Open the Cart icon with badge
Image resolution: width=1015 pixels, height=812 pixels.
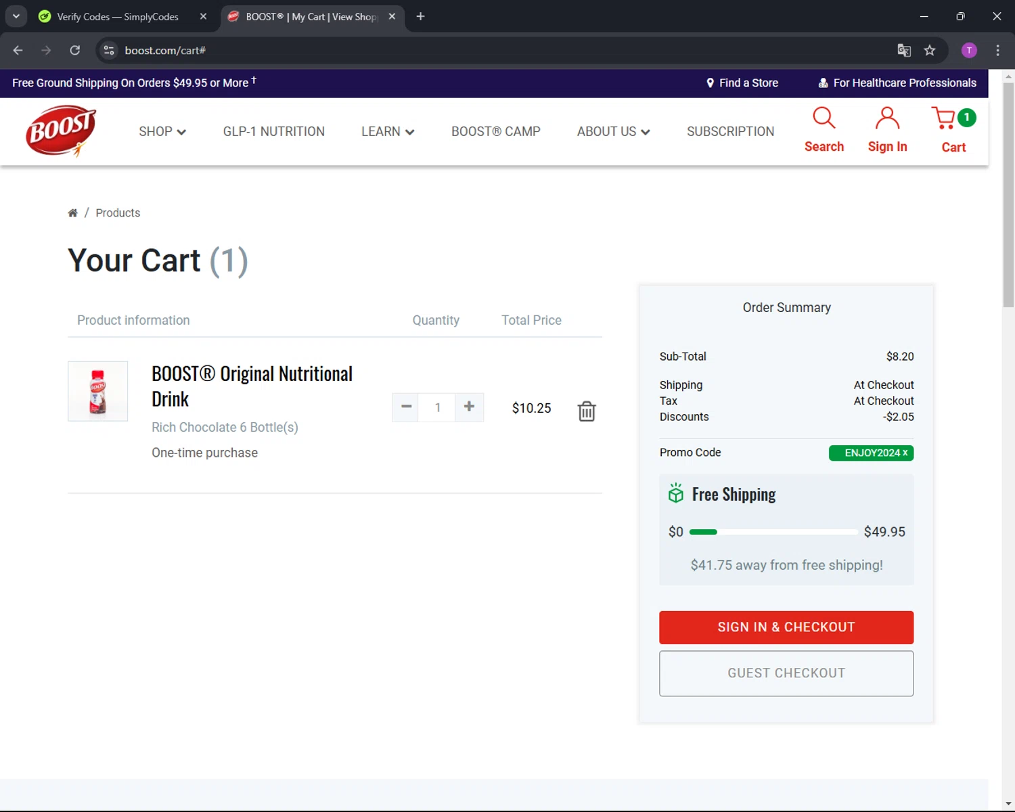pyautogui.click(x=953, y=118)
